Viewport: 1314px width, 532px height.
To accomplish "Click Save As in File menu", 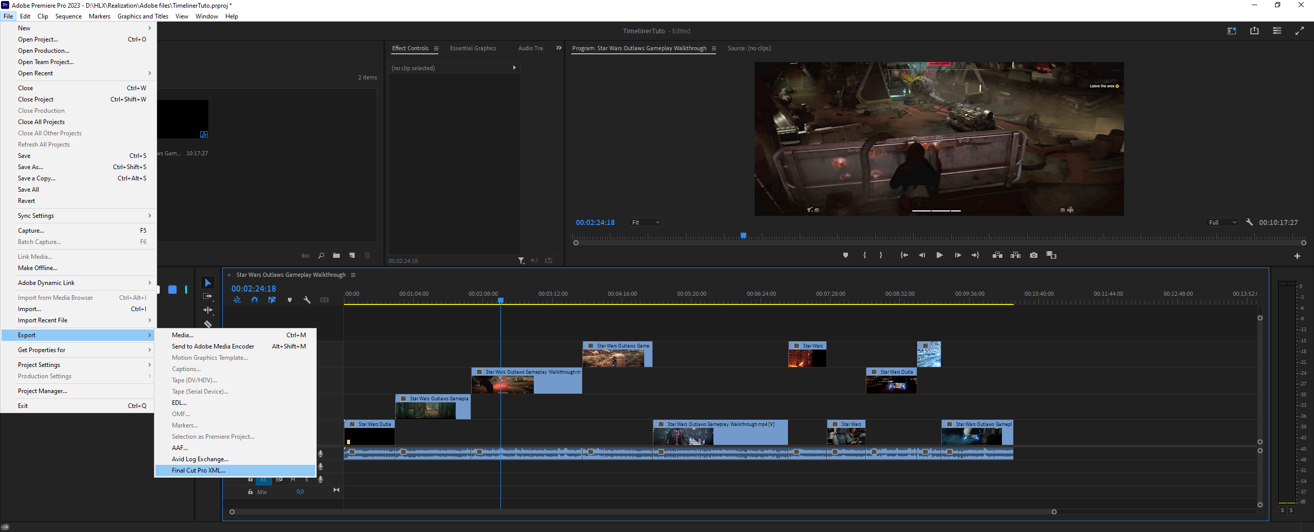I will pos(78,167).
